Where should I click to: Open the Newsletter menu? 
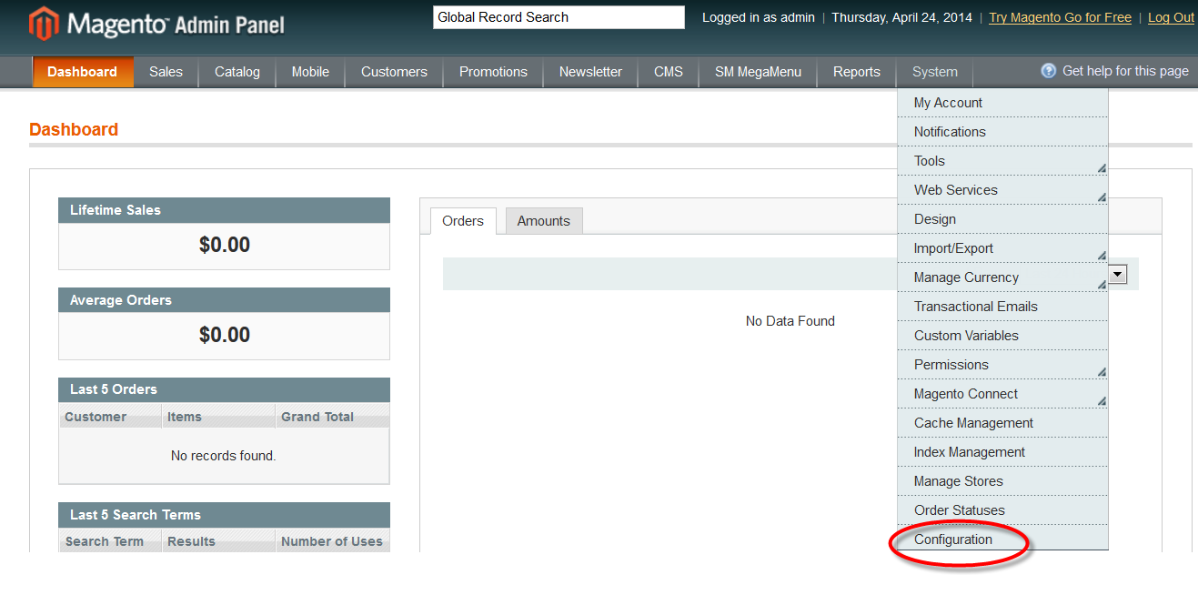point(590,72)
